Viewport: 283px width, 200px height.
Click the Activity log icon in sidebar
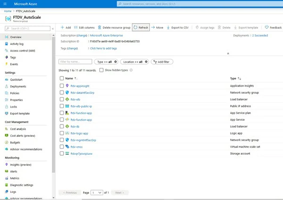click(x=7, y=44)
